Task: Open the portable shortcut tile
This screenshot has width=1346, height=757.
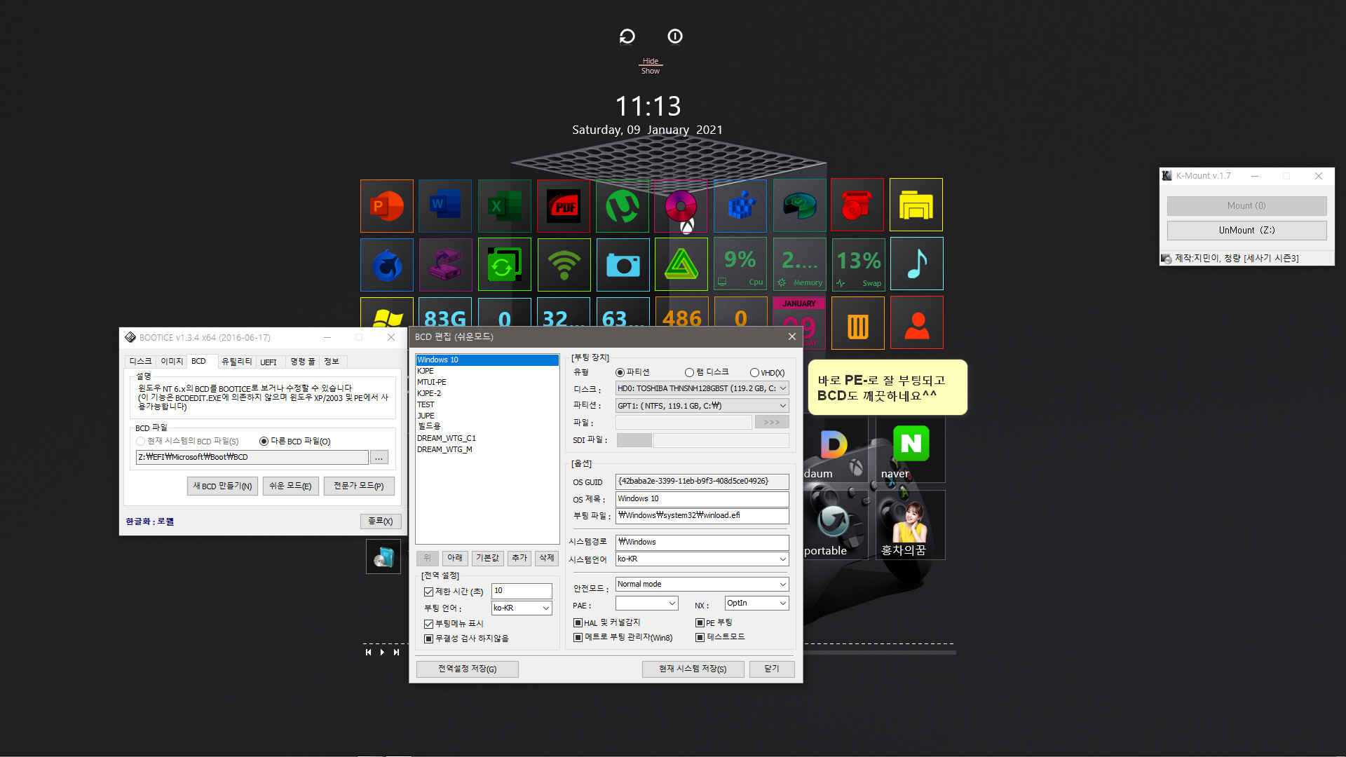Action: pyautogui.click(x=834, y=526)
